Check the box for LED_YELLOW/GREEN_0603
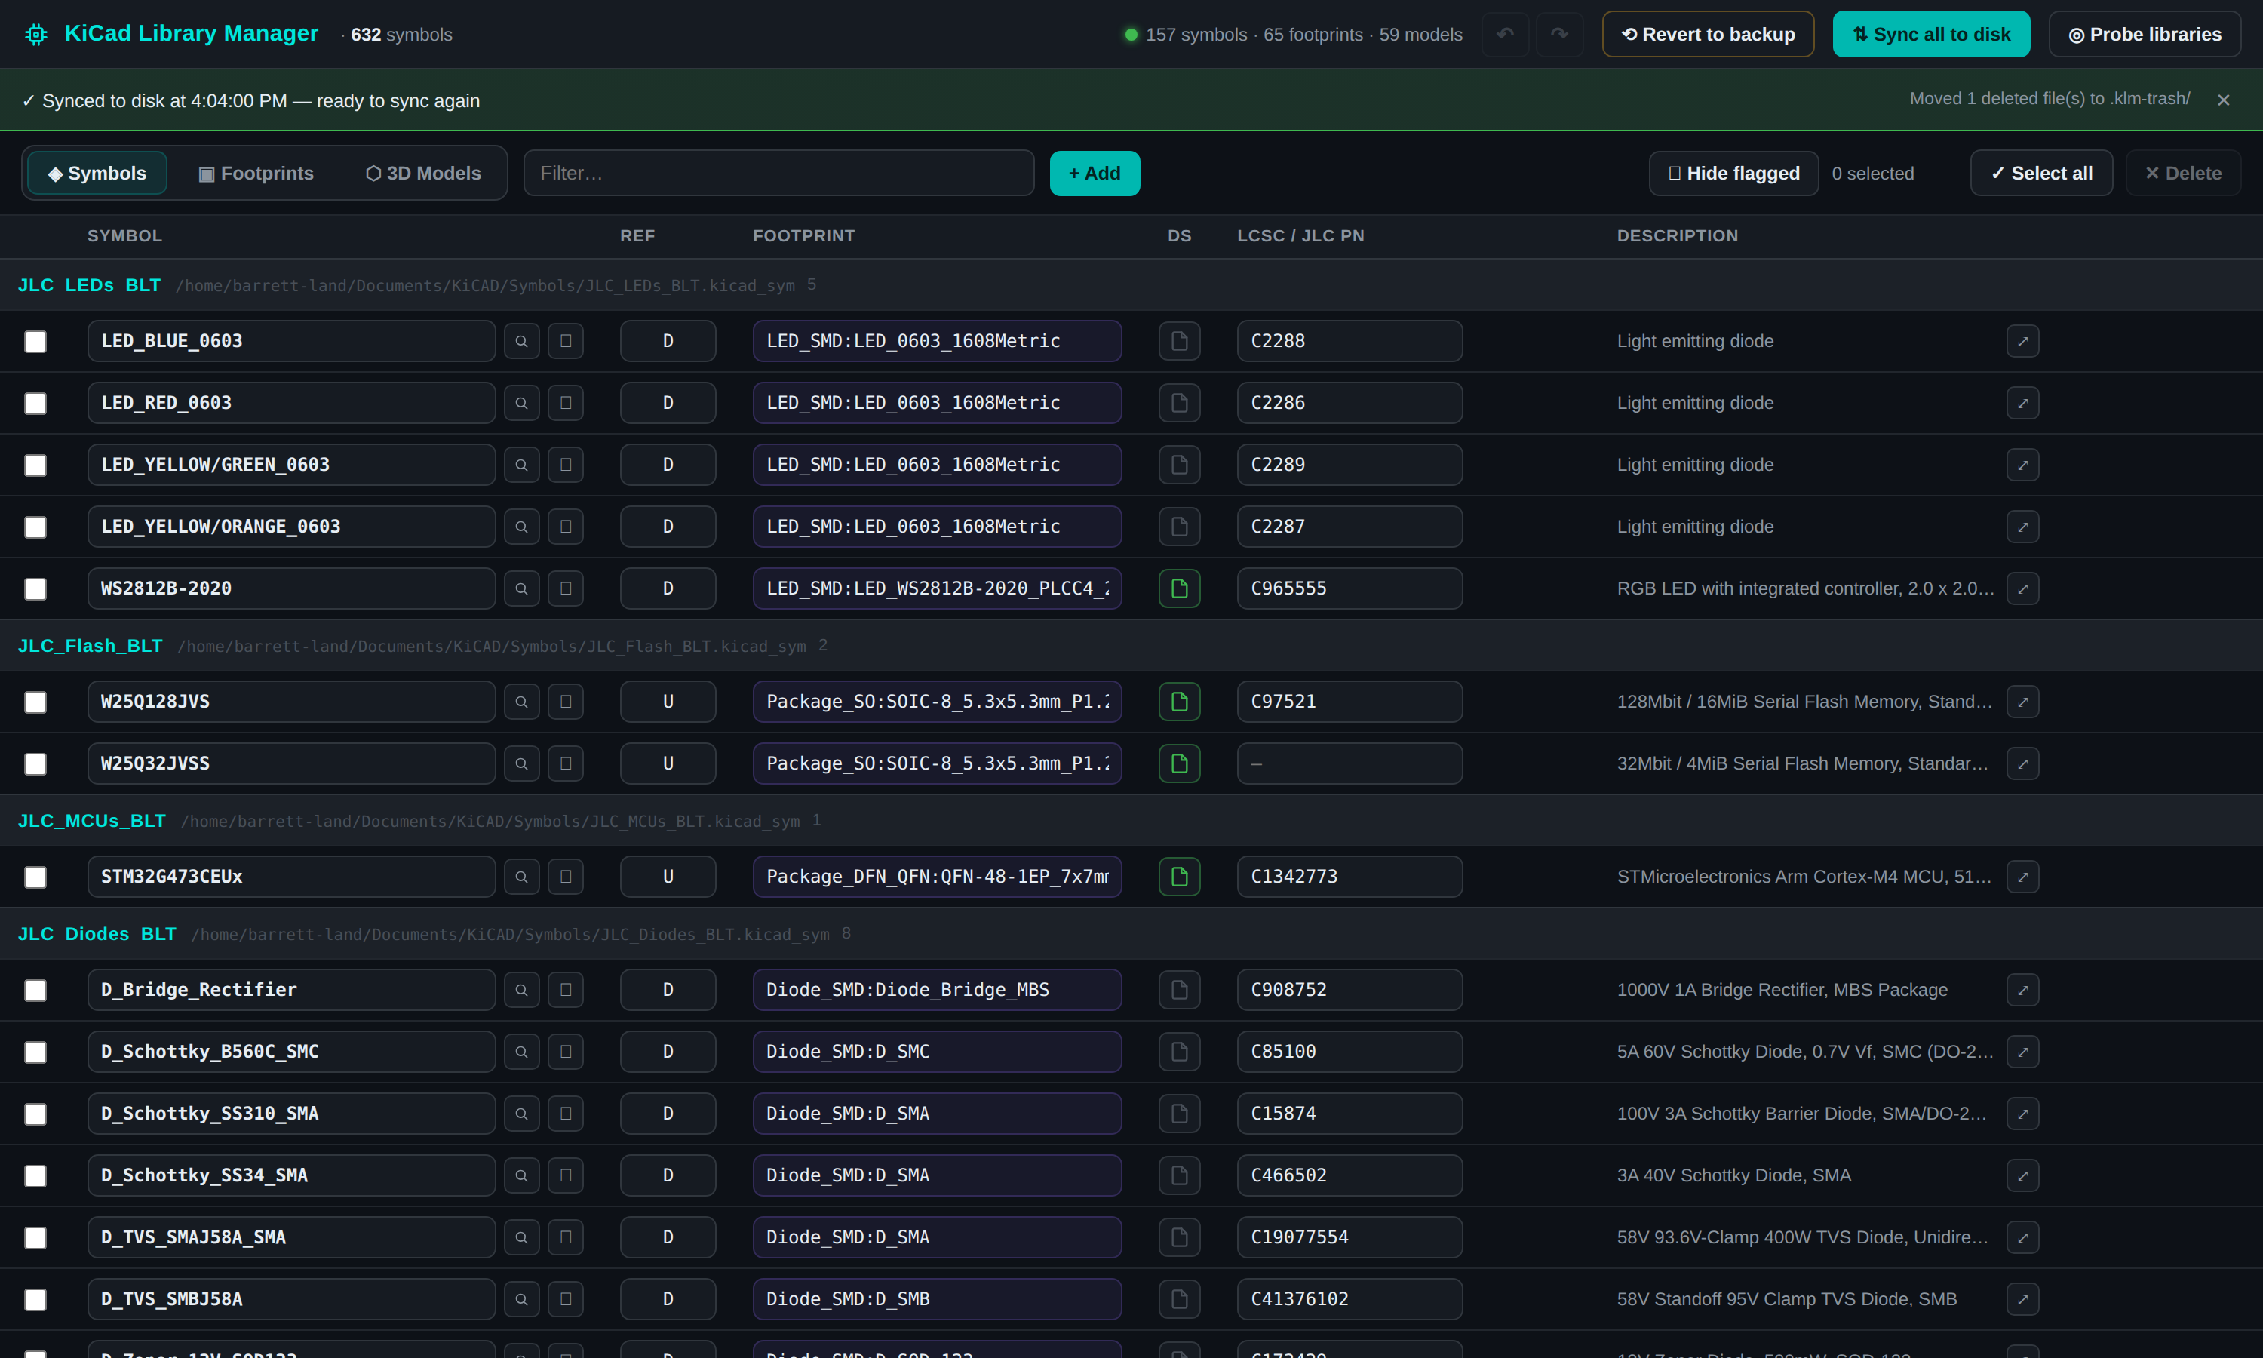This screenshot has height=1358, width=2263. pos(35,465)
